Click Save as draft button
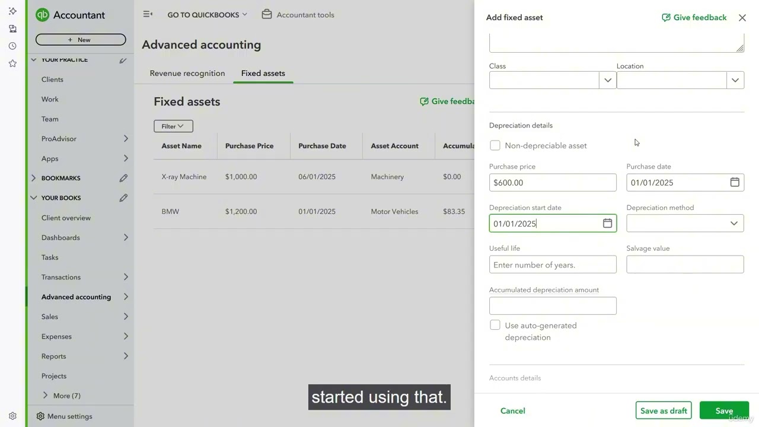Screen dimensions: 759x427 (664, 410)
